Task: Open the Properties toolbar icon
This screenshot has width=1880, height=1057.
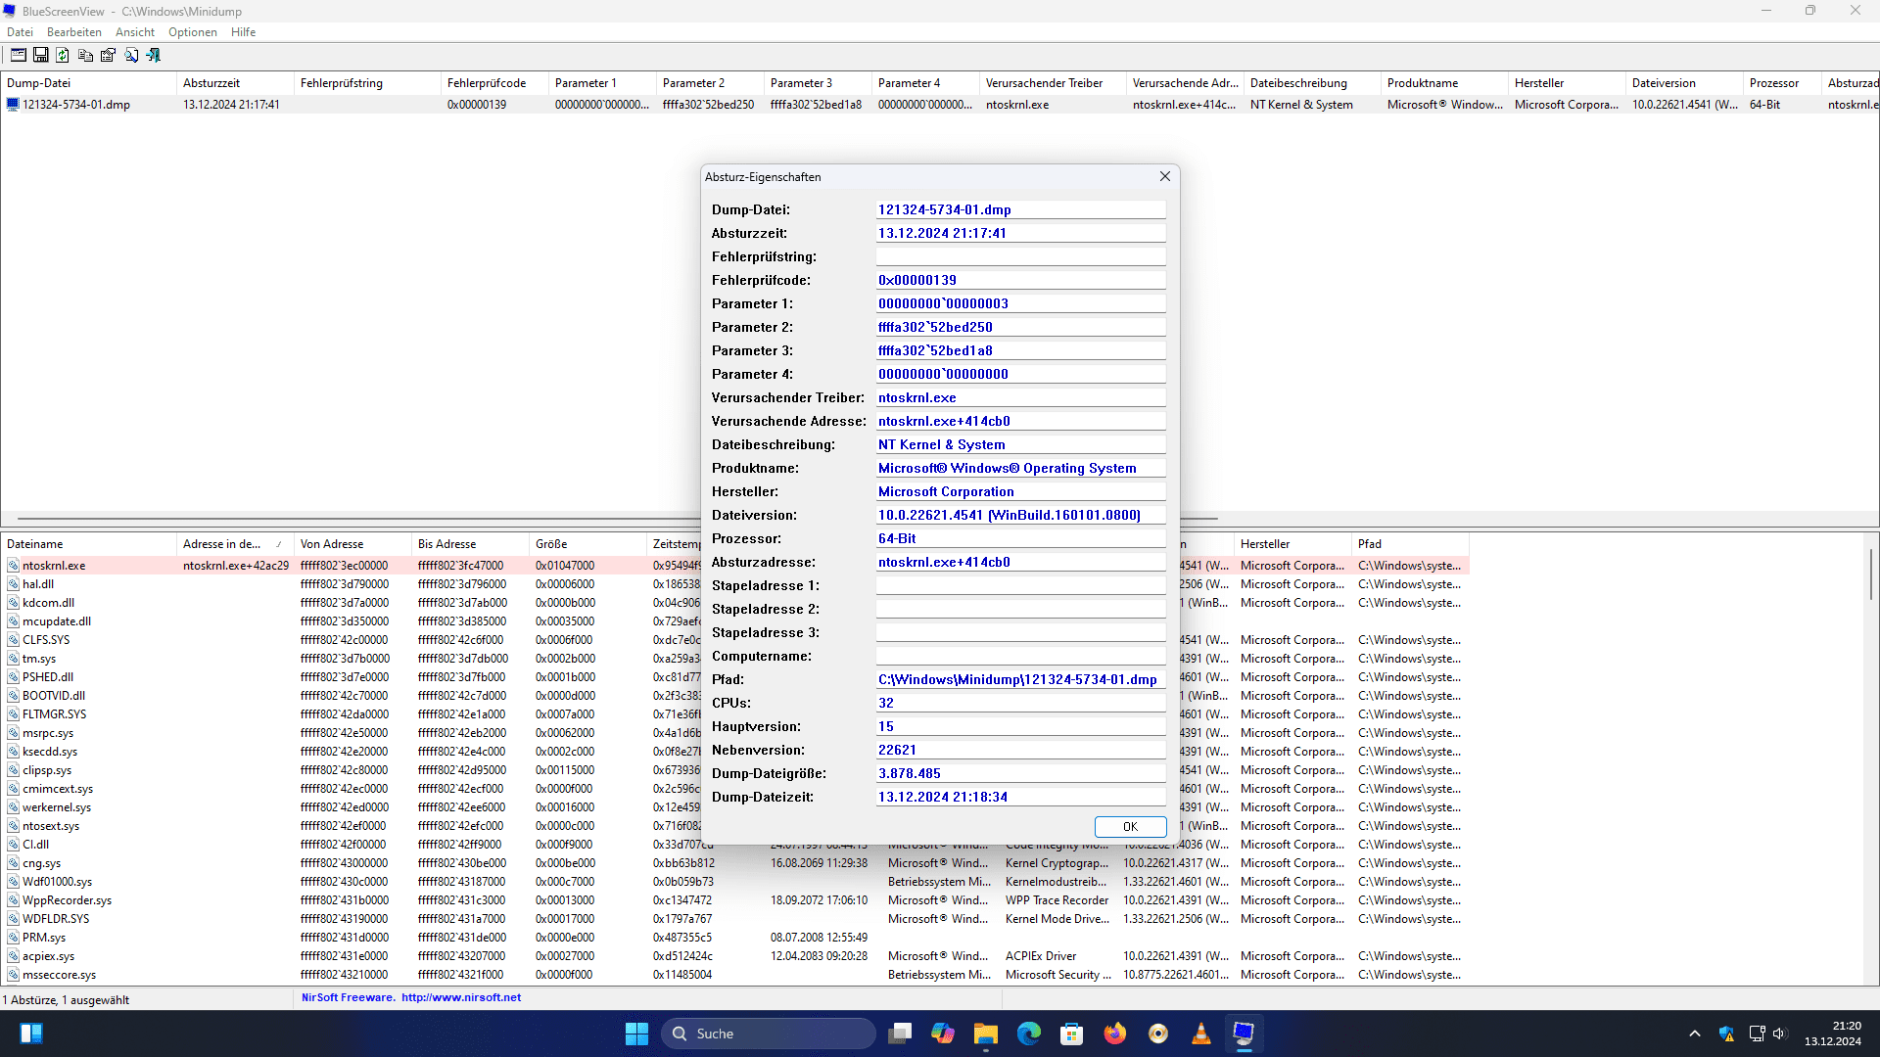Action: pyautogui.click(x=108, y=56)
